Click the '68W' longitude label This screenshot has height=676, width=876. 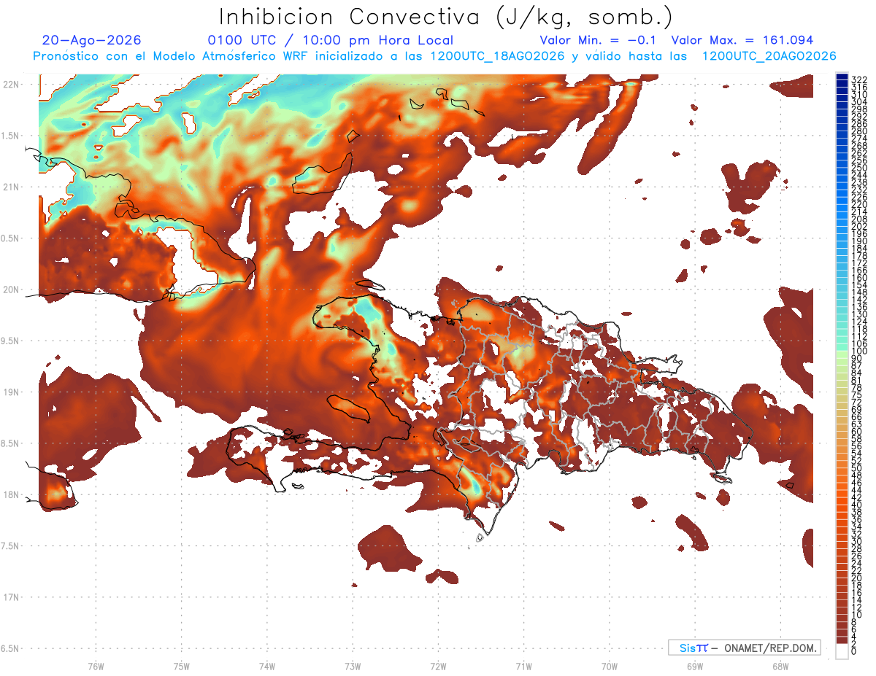780,666
